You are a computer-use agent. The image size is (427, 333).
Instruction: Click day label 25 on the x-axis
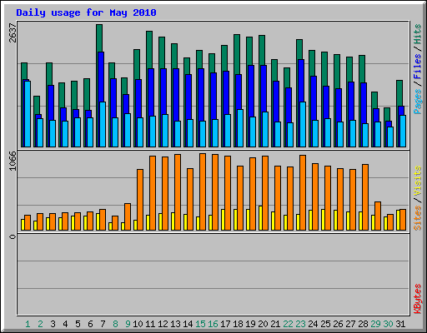(325, 324)
